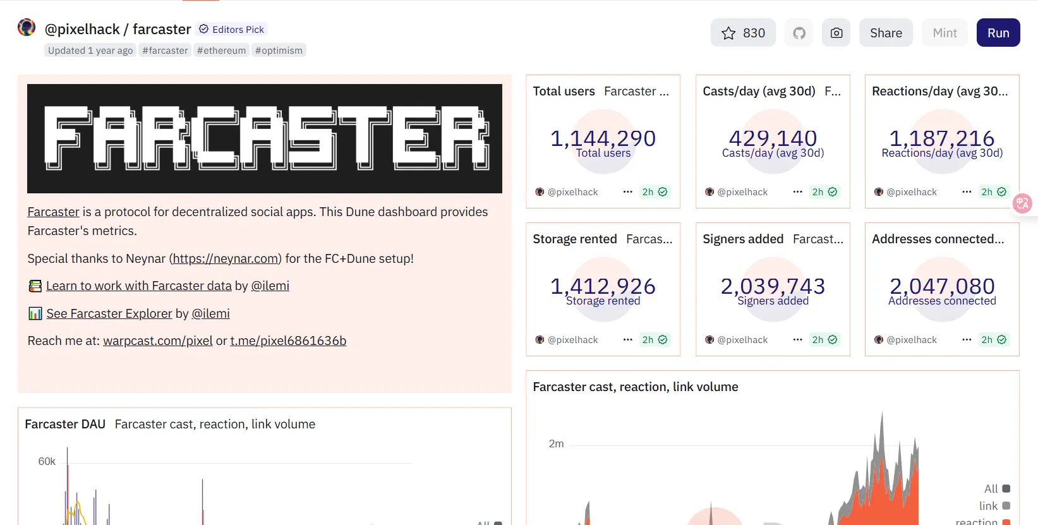Screen dimensions: 1038x525
Task: Click the 2h refresh status on Addresses connected card
Action: (994, 340)
